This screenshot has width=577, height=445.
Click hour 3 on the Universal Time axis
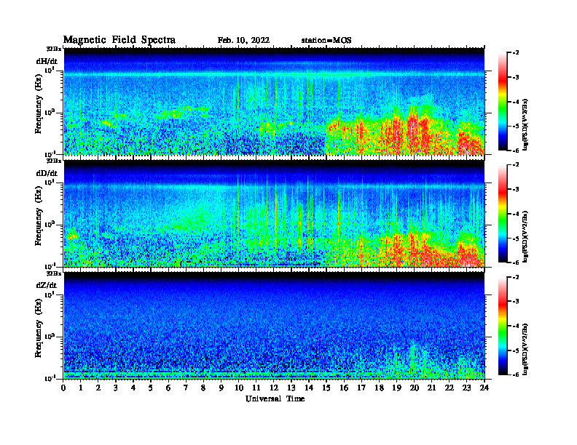[x=116, y=388]
